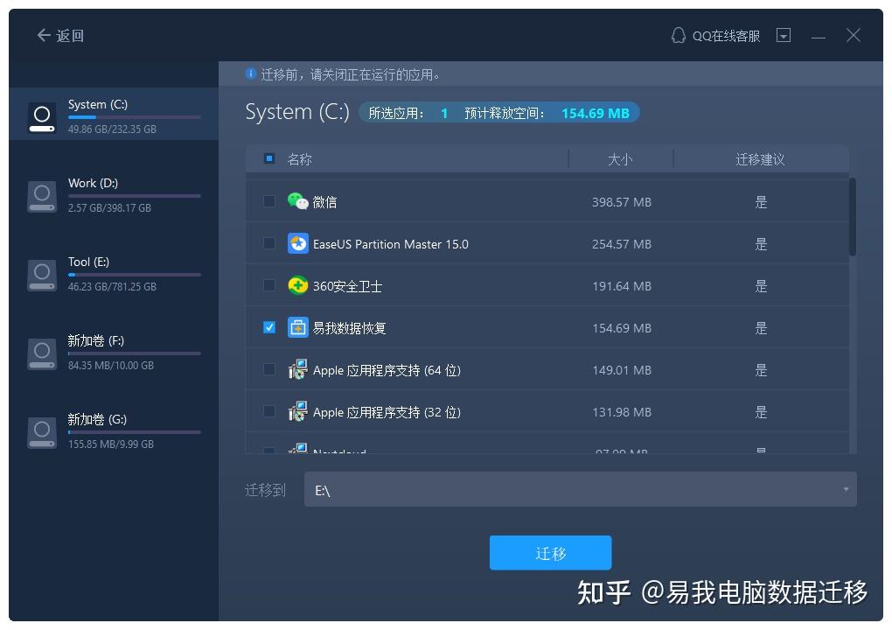Screen dimensions: 892x630
Task: Check the 微信 checkbox
Action: tap(269, 201)
